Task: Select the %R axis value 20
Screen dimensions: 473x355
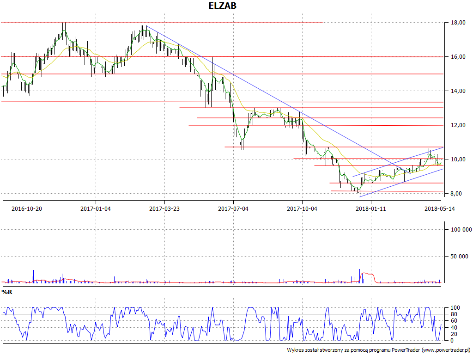Action: coord(454,334)
